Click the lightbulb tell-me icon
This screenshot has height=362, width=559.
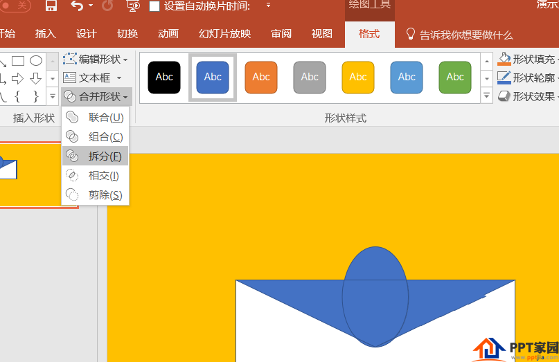tap(410, 34)
